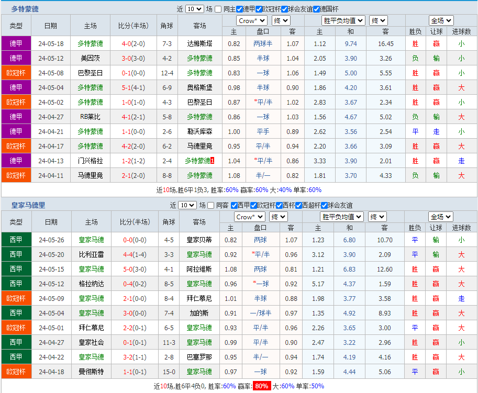Screen dimensions: 478x393
Task: Click the 巴塞罗那 opponent link
Action: click(199, 357)
